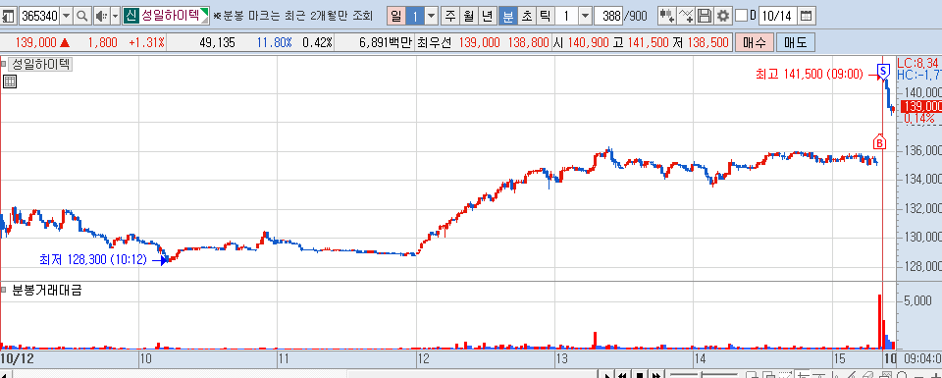Image resolution: width=942 pixels, height=378 pixels.
Task: Click the S sell marker on chart
Action: 883,71
